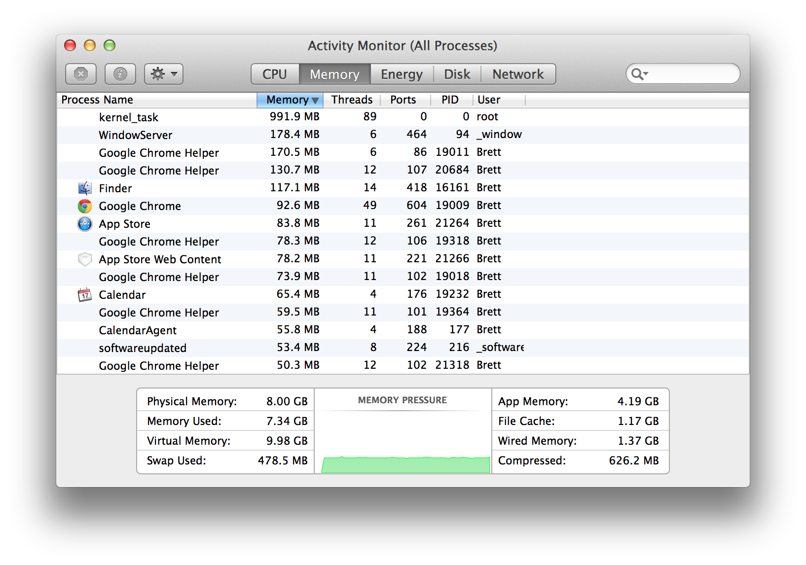The height and width of the screenshot is (565, 806).
Task: Click the App Store Web Content shield icon
Action: click(85, 259)
